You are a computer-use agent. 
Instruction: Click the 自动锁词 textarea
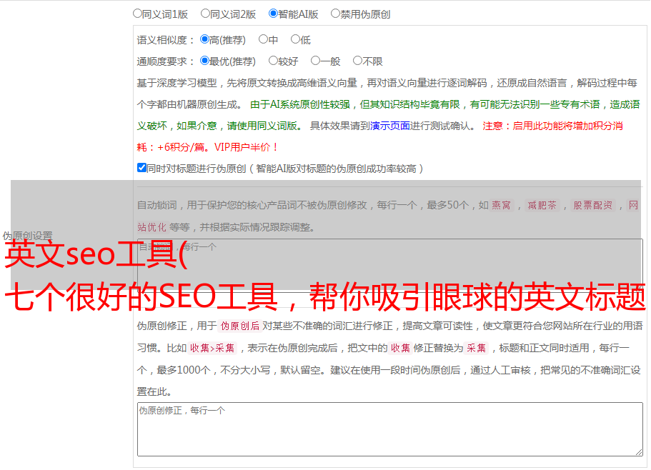(x=390, y=266)
